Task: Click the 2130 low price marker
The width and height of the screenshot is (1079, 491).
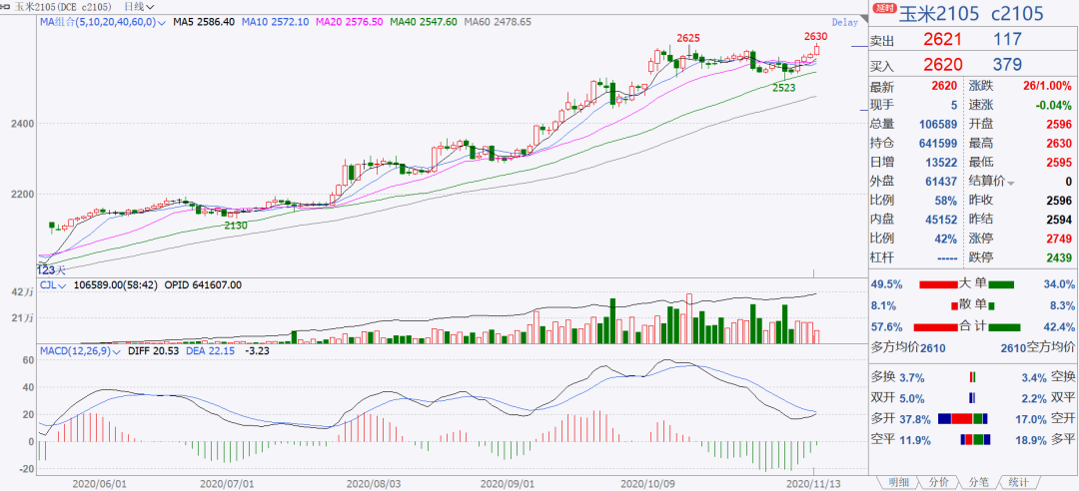Action: click(x=236, y=225)
